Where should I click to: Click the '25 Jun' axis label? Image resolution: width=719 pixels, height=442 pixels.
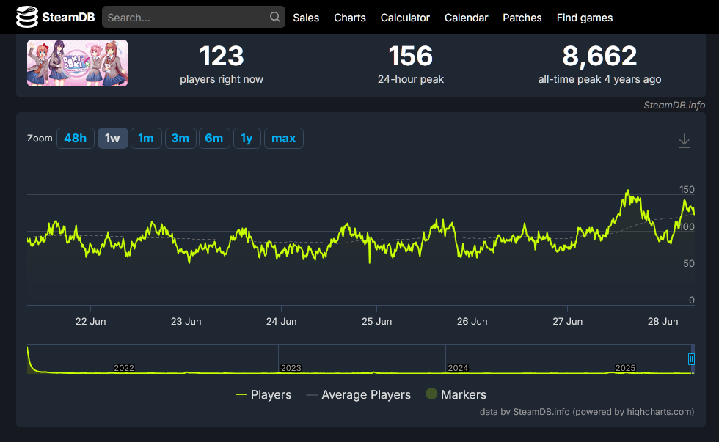point(377,322)
